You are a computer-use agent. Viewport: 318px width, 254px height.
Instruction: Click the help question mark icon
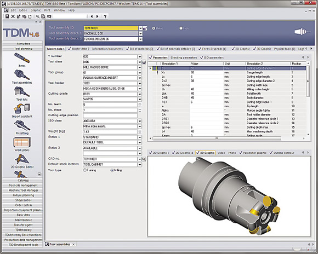[105, 16]
